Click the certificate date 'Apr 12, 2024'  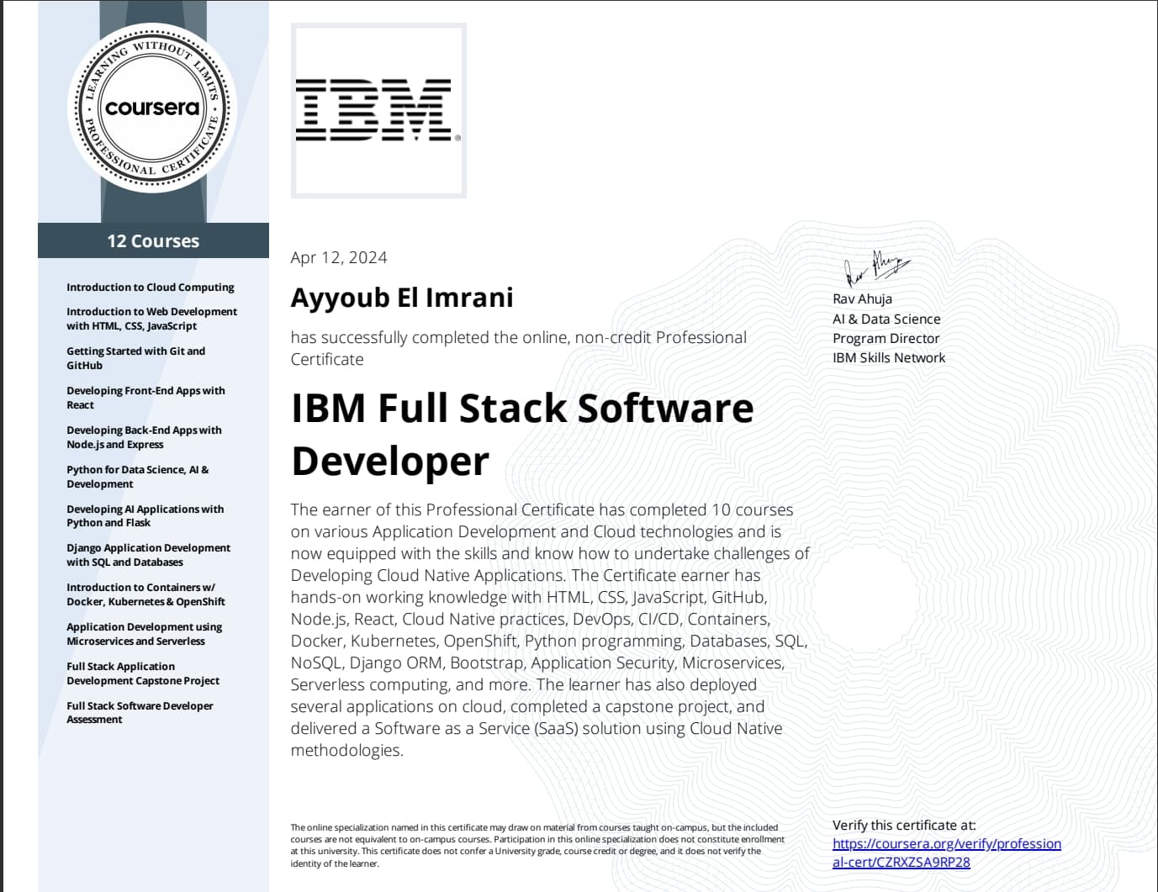pyautogui.click(x=339, y=257)
